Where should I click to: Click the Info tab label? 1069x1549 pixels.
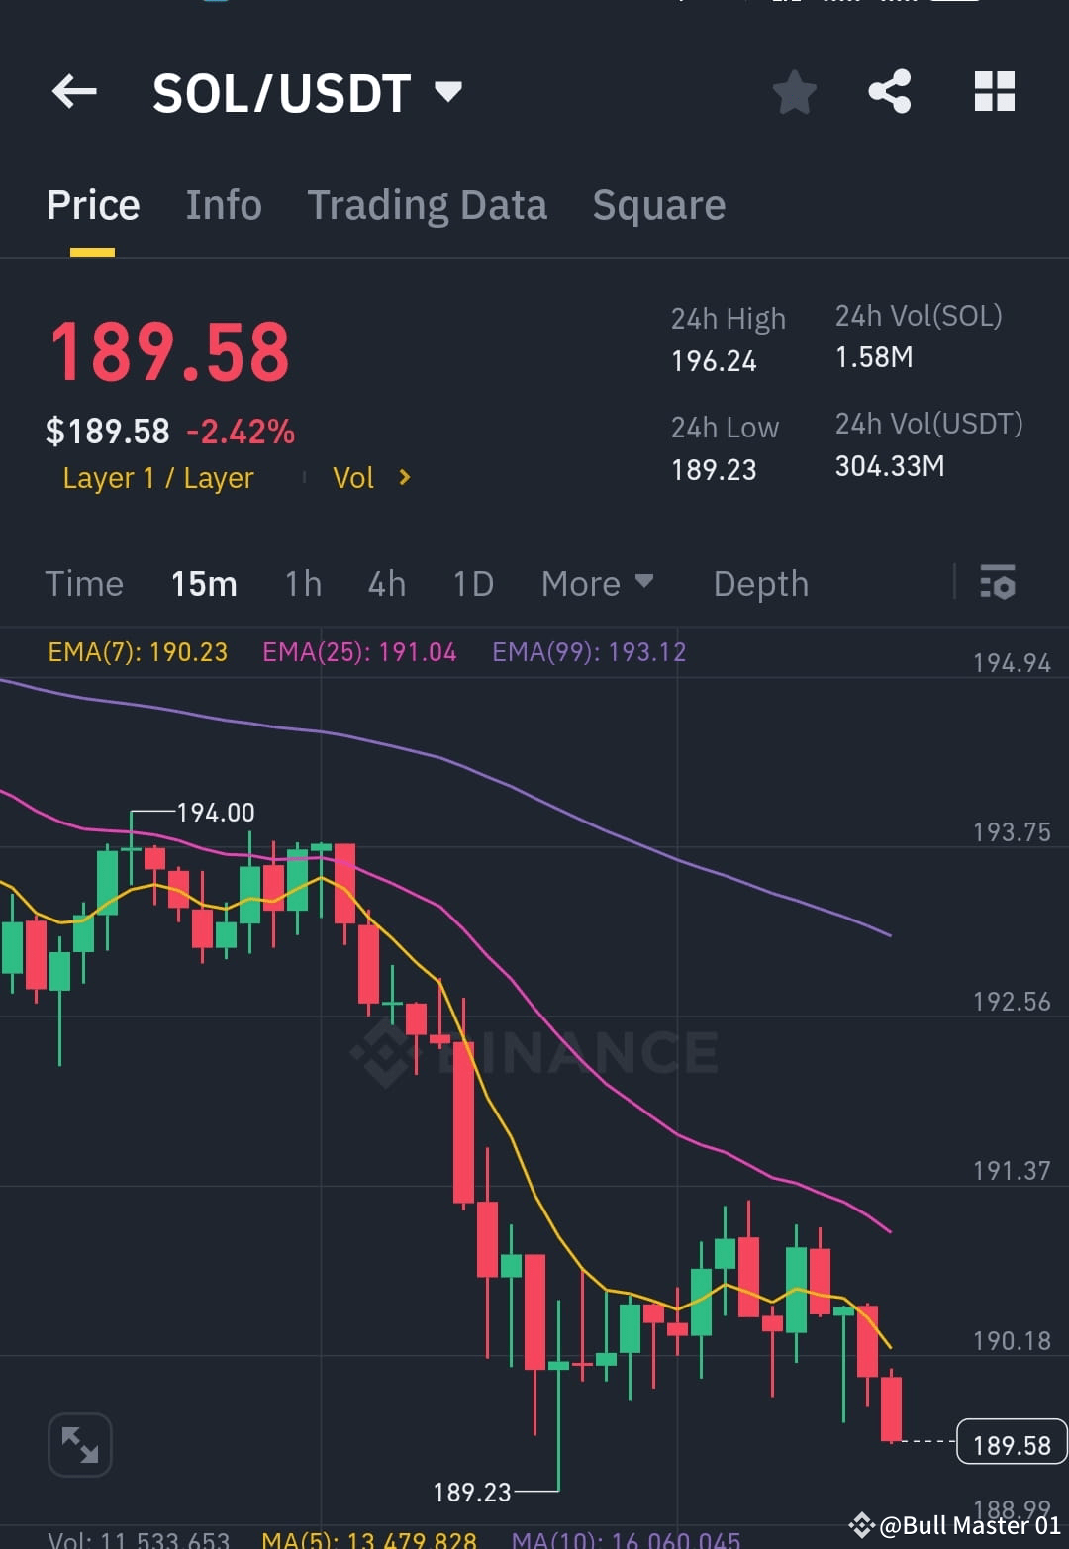(x=223, y=204)
